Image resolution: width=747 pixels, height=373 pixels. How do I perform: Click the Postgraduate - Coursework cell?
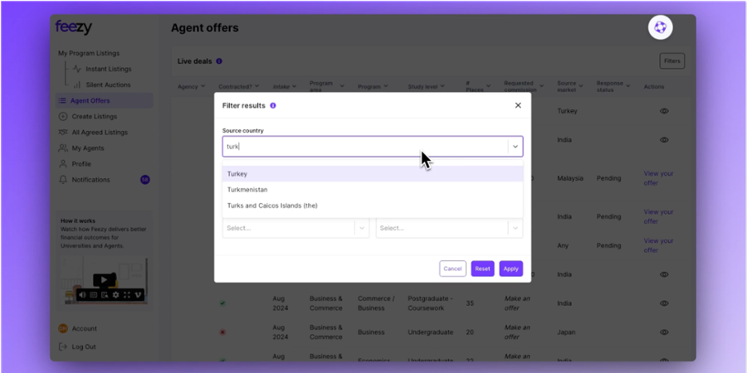430,303
